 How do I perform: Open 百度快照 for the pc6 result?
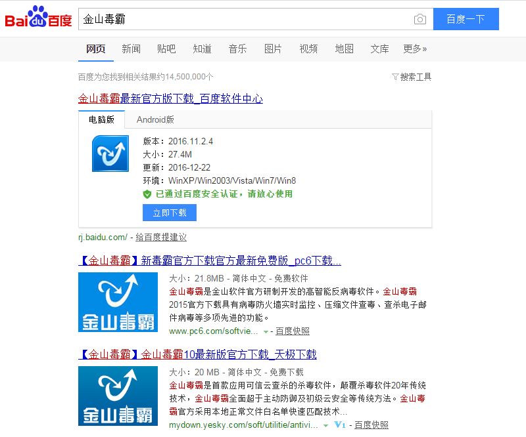coord(293,331)
